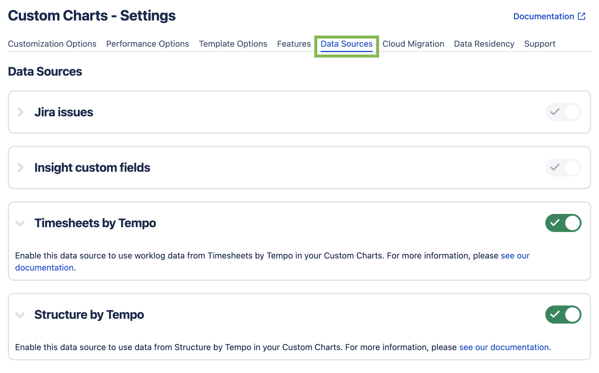Click the 'Jira issues' section title
The image size is (599, 373).
click(64, 112)
